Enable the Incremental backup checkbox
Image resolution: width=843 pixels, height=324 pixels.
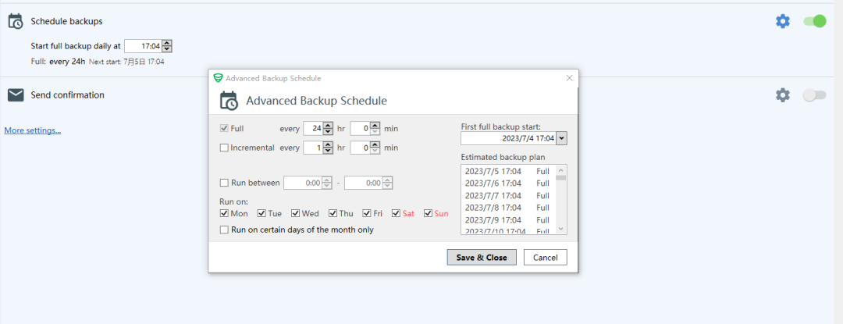click(225, 148)
